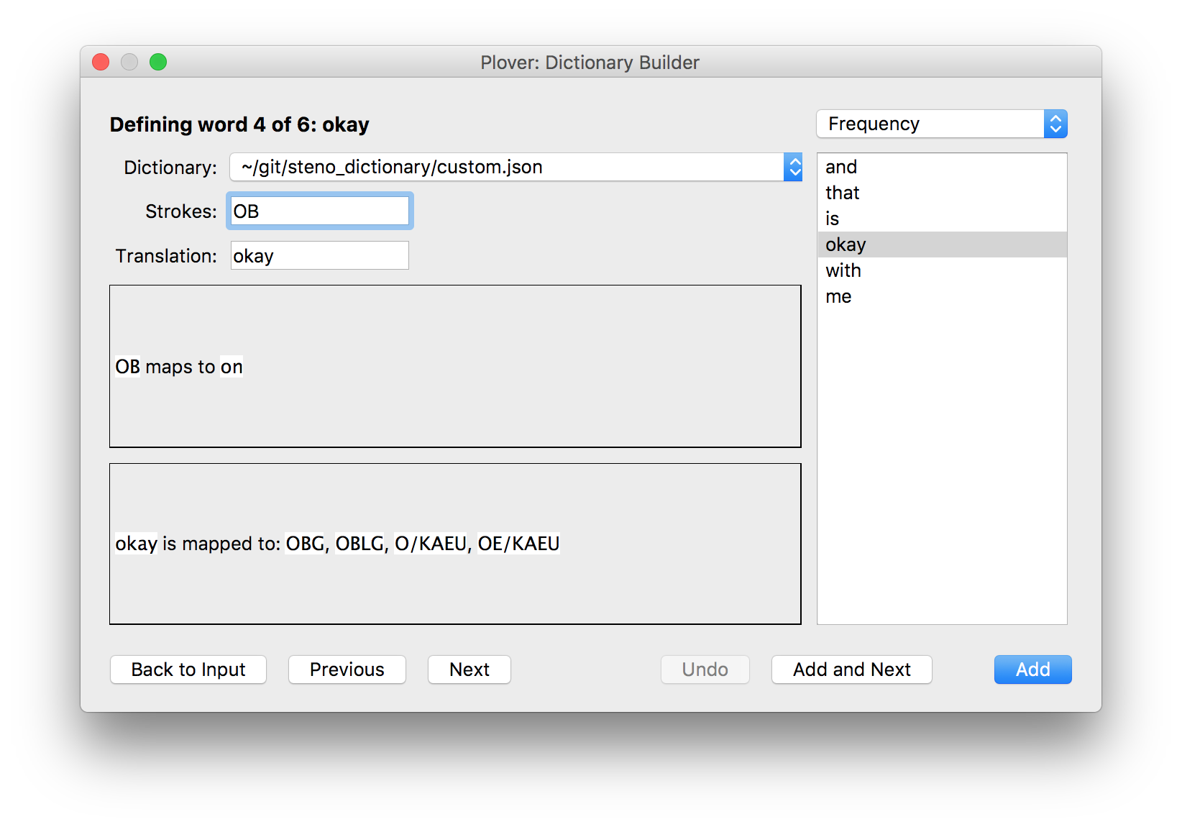Click the Undo button
1182x827 pixels.
click(x=704, y=669)
